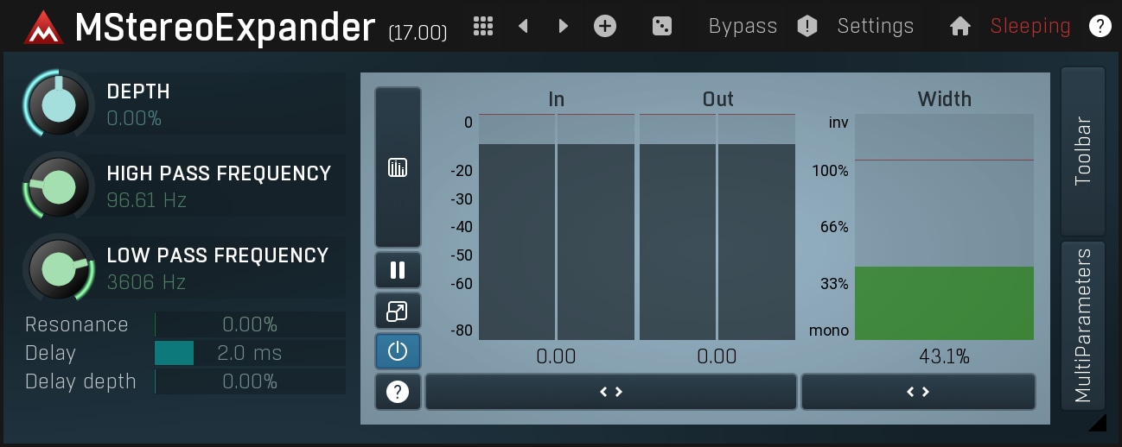Expand the Width meter arrows button
1122x447 pixels.
pos(917,392)
